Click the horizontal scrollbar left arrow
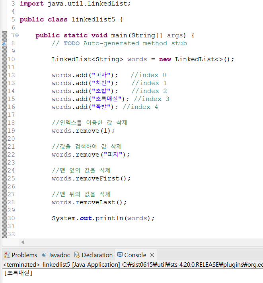 click(23, 242)
